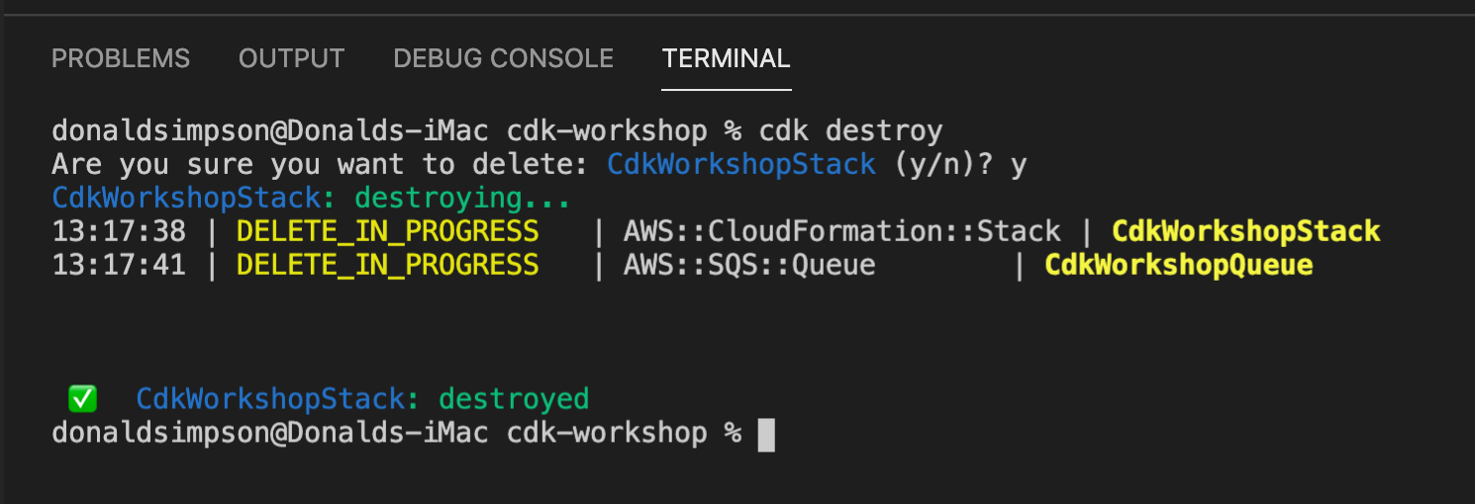Click the 'cdk destroy' command text
Image resolution: width=1475 pixels, height=504 pixels.
point(851,130)
